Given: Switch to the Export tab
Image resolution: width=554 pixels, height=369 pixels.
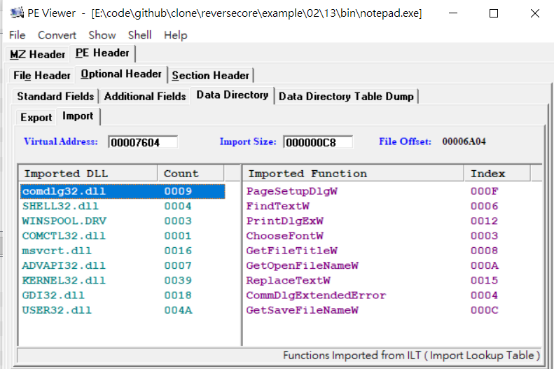Looking at the screenshot, I should point(36,117).
